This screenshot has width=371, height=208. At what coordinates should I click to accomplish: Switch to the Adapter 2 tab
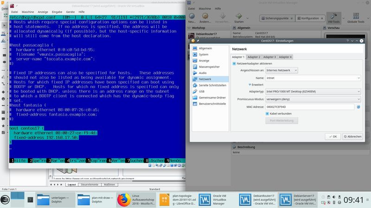click(x=254, y=57)
